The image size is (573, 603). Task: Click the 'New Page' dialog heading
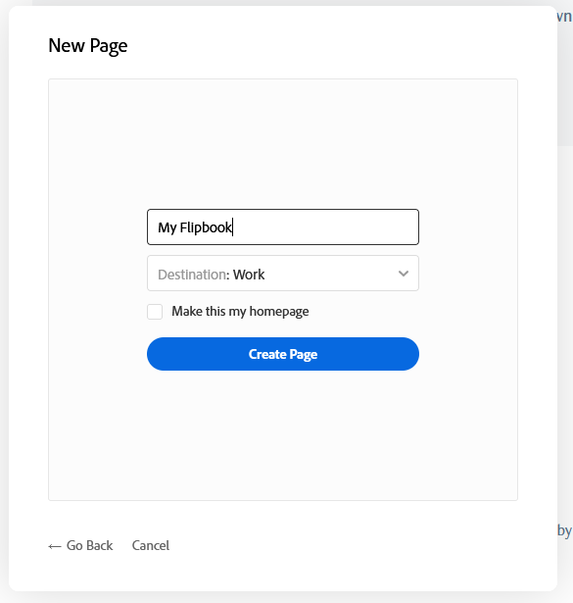(x=87, y=46)
